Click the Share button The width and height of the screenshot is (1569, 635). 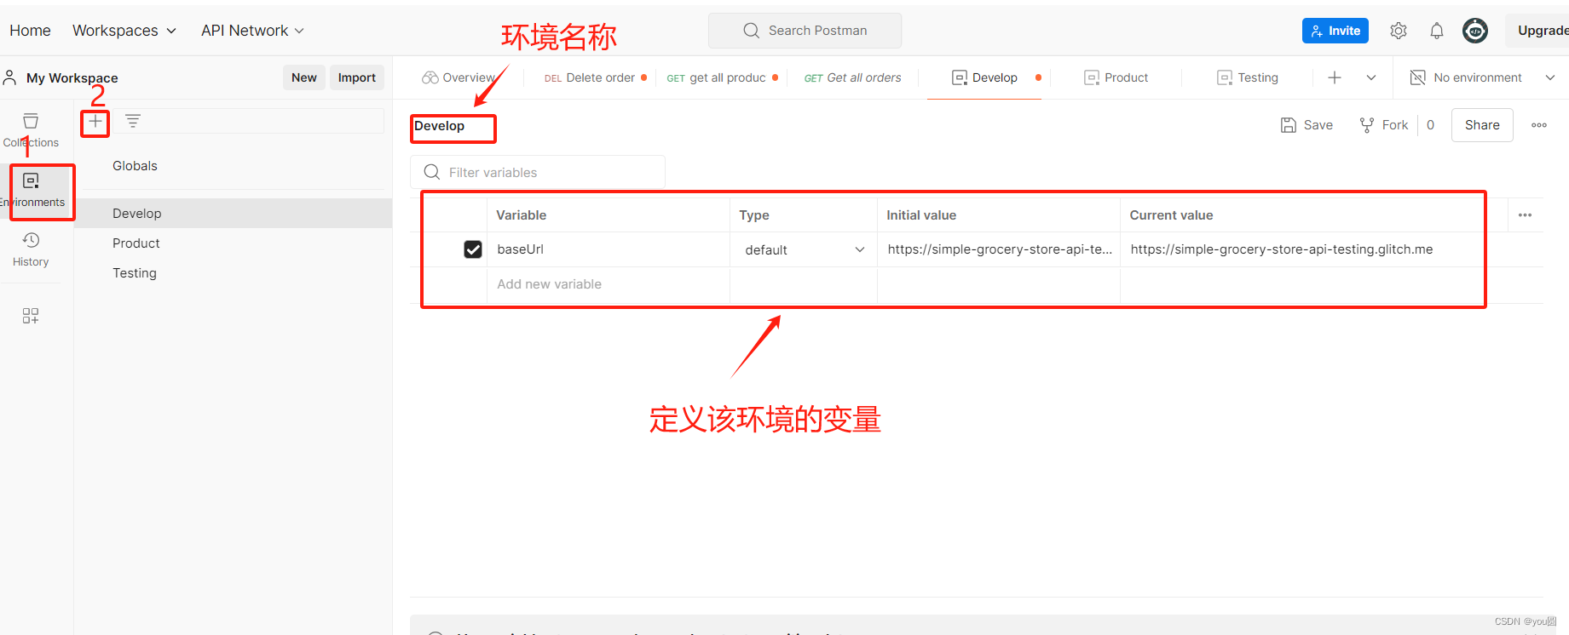(x=1482, y=125)
